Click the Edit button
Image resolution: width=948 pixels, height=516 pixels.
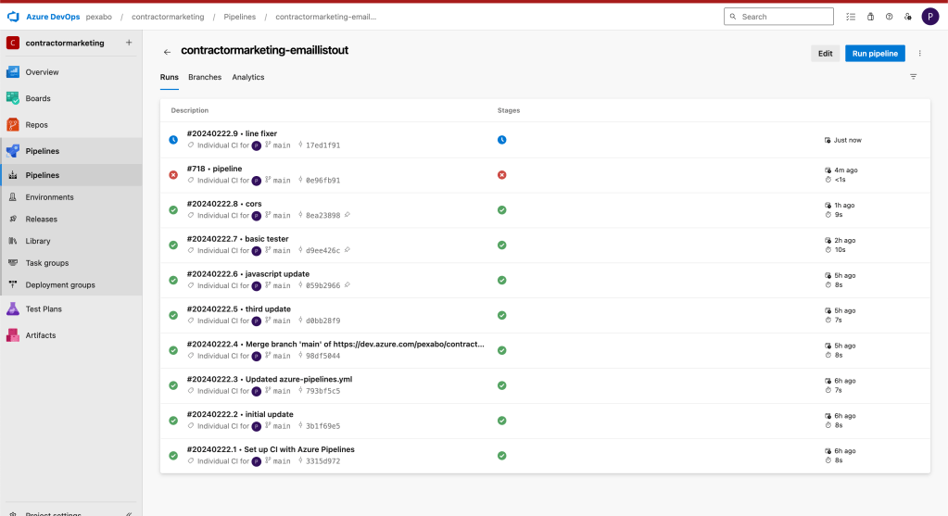click(x=826, y=53)
